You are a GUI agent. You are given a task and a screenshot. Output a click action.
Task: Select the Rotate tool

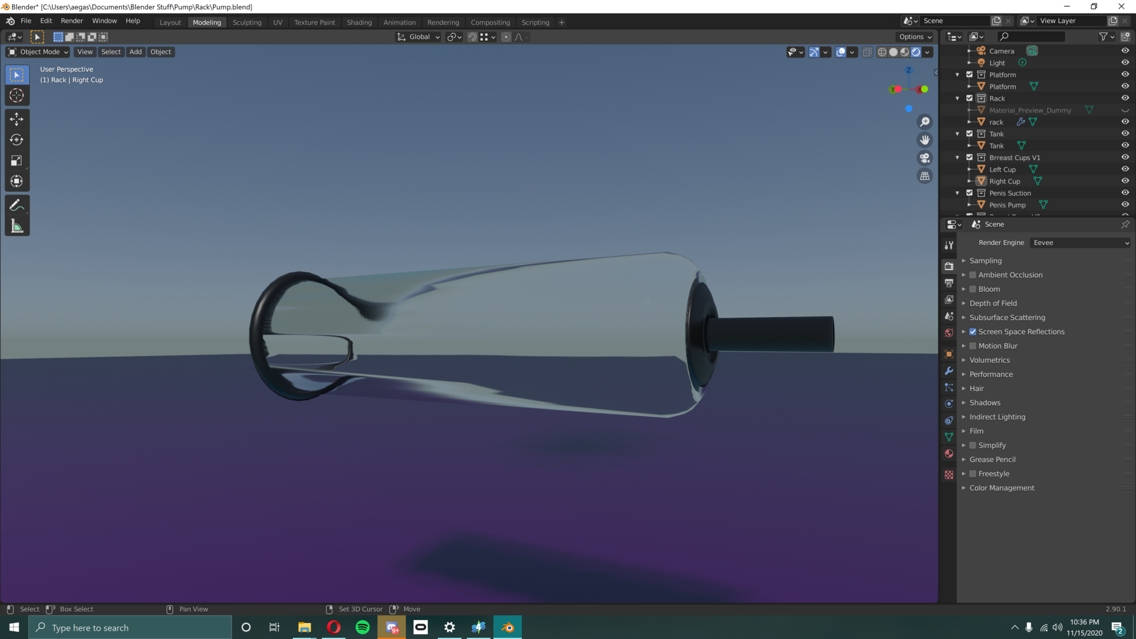click(17, 140)
